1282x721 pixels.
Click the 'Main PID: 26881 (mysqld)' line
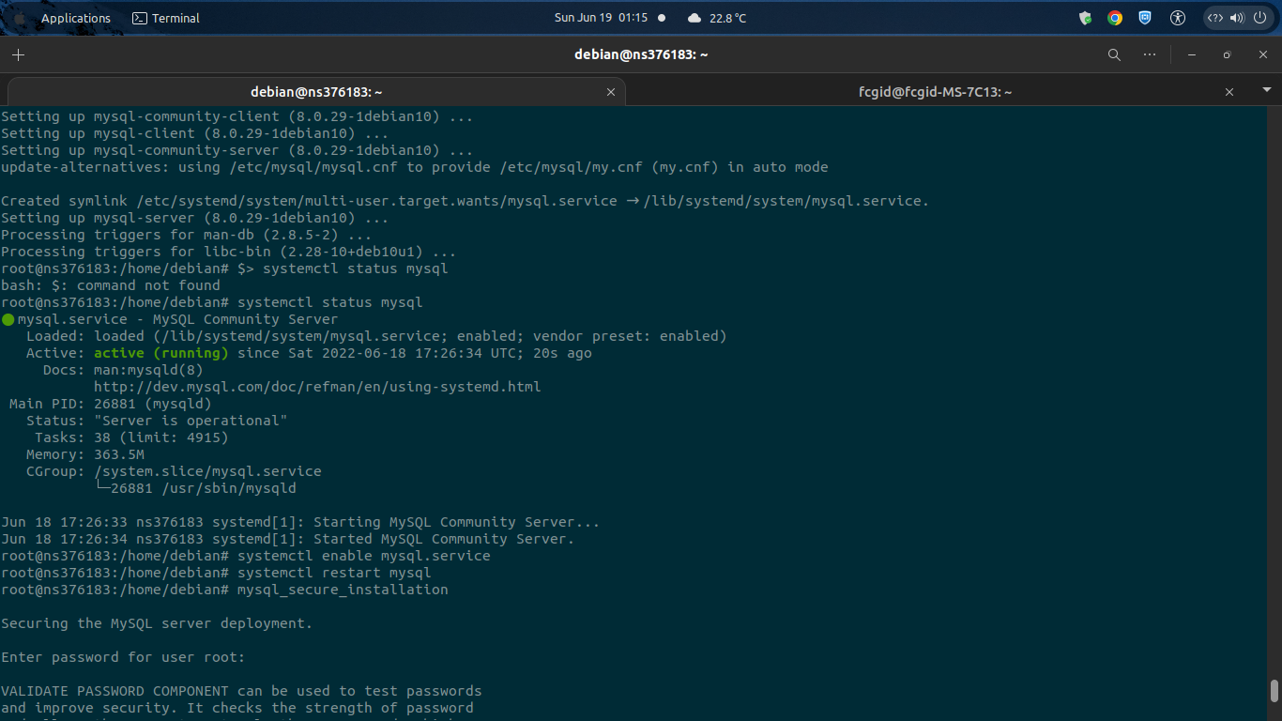tap(111, 404)
